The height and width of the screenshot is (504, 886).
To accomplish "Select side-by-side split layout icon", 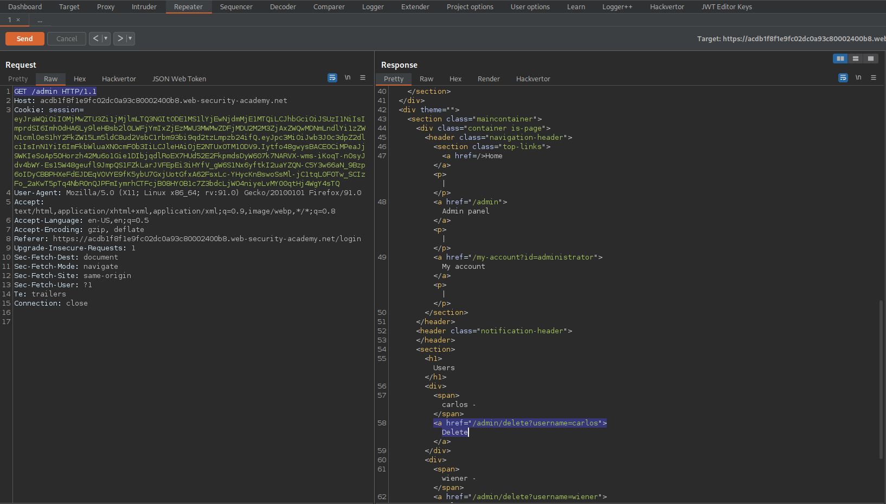I will point(840,59).
